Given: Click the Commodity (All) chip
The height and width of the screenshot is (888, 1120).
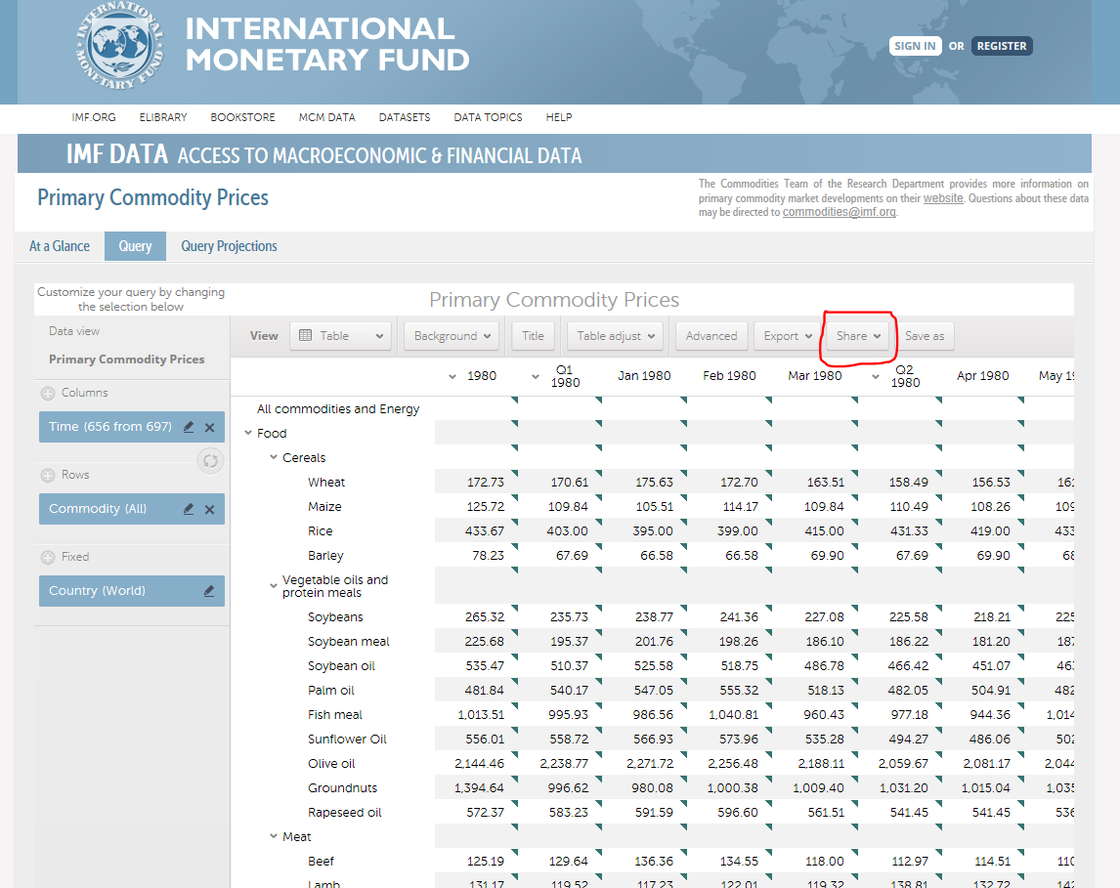Looking at the screenshot, I should [x=131, y=509].
